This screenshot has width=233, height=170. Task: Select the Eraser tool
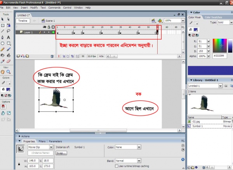point(9,61)
